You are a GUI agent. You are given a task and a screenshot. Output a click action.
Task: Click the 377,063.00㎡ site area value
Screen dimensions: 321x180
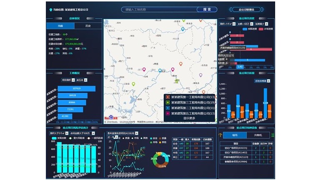point(72,39)
